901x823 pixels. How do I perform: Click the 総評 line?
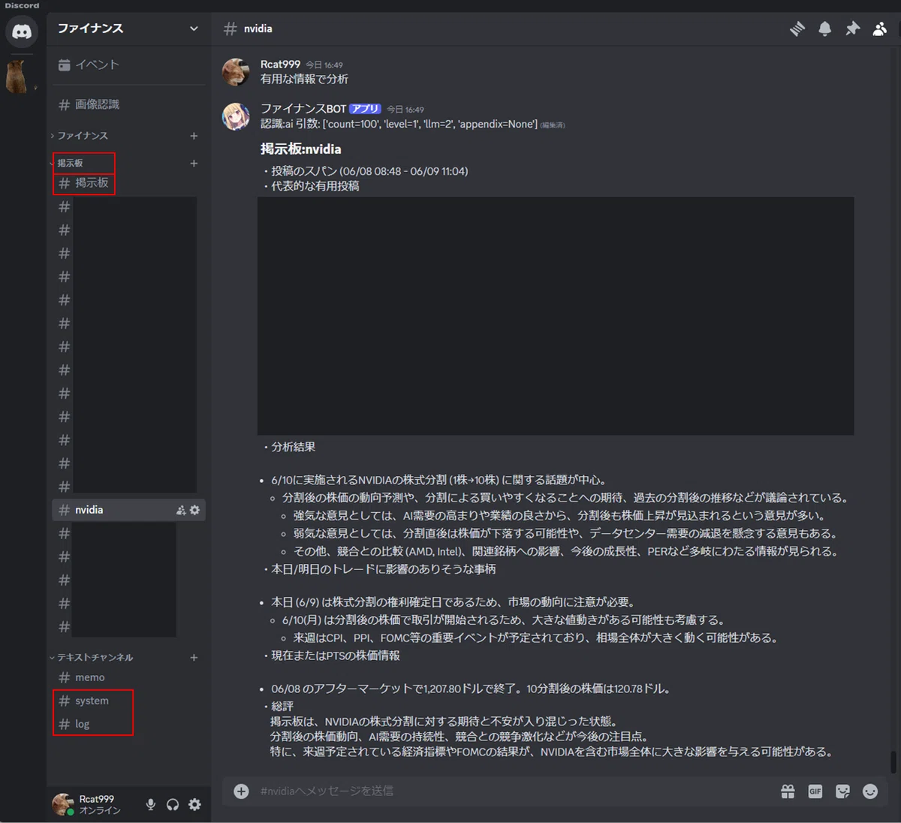coord(282,707)
